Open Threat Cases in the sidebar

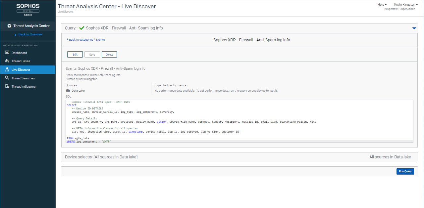(x=28, y=61)
